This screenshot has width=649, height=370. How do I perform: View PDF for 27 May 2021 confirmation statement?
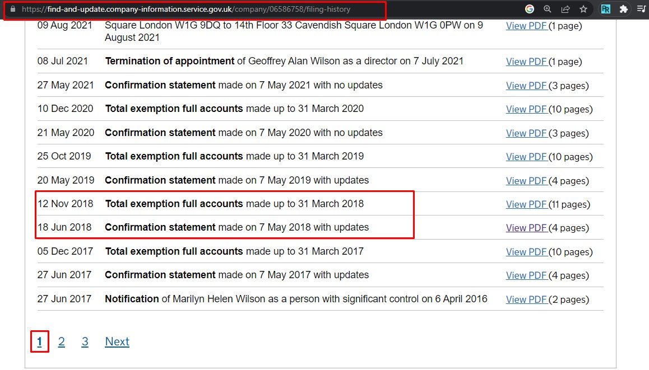[x=526, y=86]
